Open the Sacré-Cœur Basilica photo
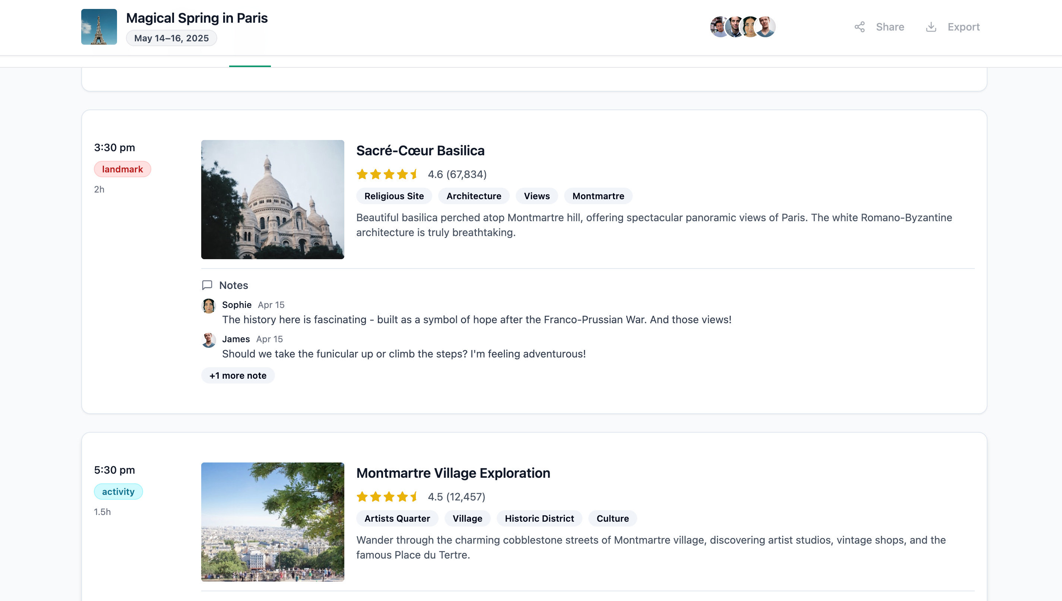Image resolution: width=1062 pixels, height=601 pixels. click(272, 199)
